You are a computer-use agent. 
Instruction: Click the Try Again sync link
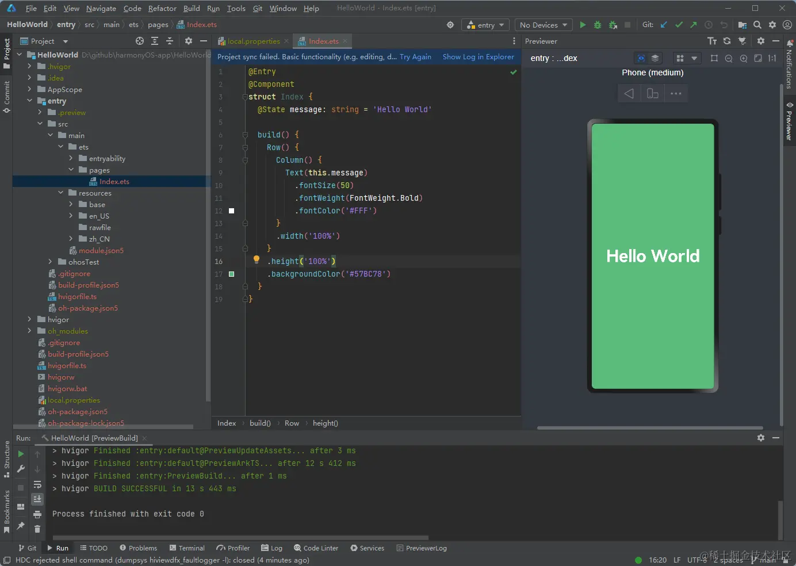pyautogui.click(x=415, y=57)
